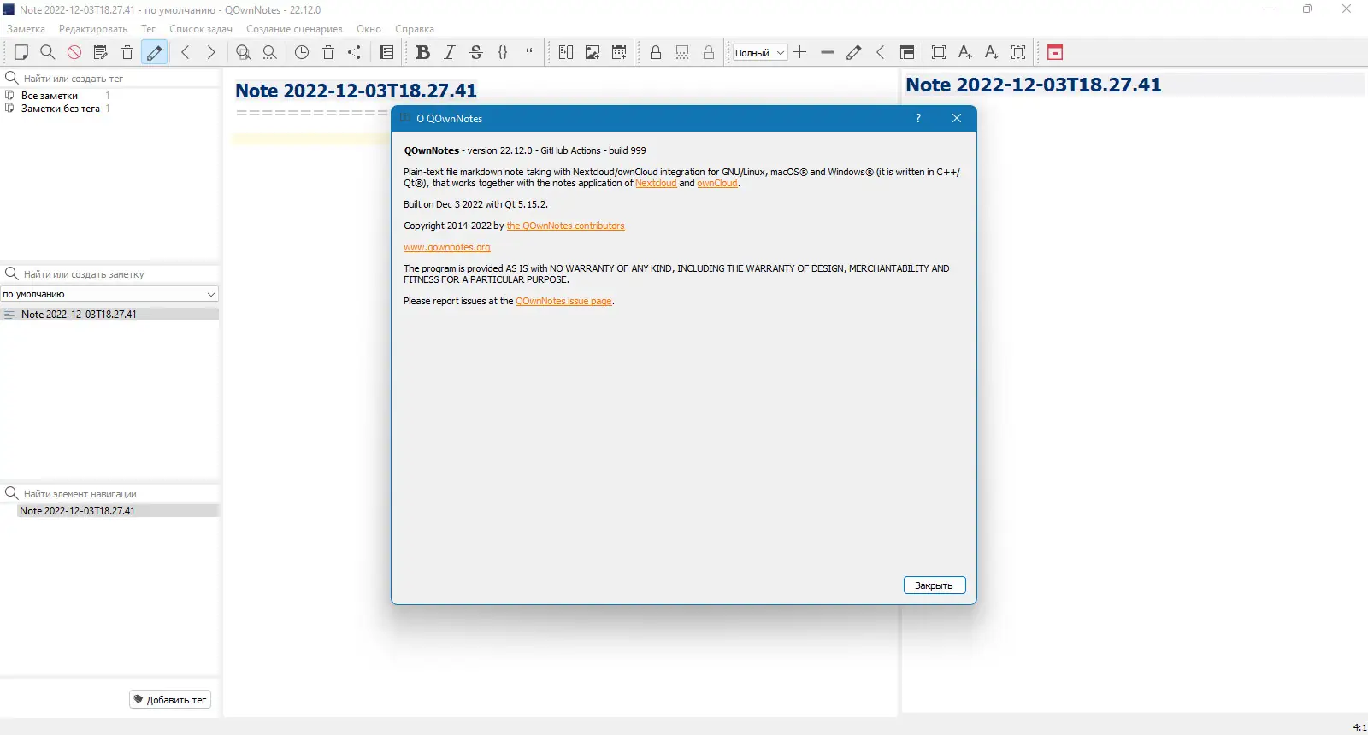
Task: Rename workspace with pencil icon after minus
Action: pos(854,52)
